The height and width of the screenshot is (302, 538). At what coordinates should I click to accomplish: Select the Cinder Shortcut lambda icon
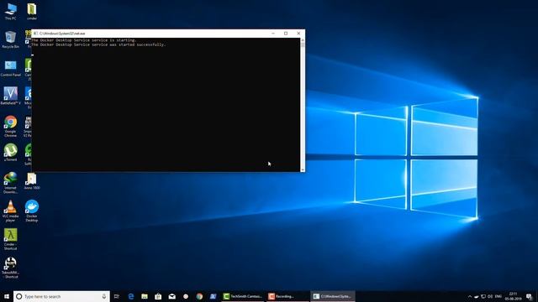click(10, 239)
